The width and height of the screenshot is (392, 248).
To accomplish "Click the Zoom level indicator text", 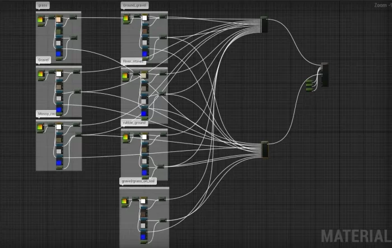I will tap(382, 5).
